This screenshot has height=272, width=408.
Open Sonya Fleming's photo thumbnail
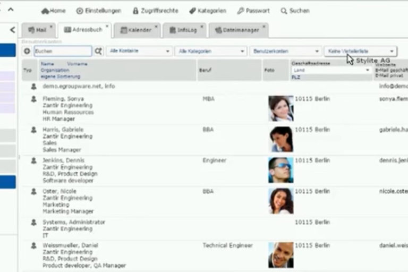[x=280, y=108]
